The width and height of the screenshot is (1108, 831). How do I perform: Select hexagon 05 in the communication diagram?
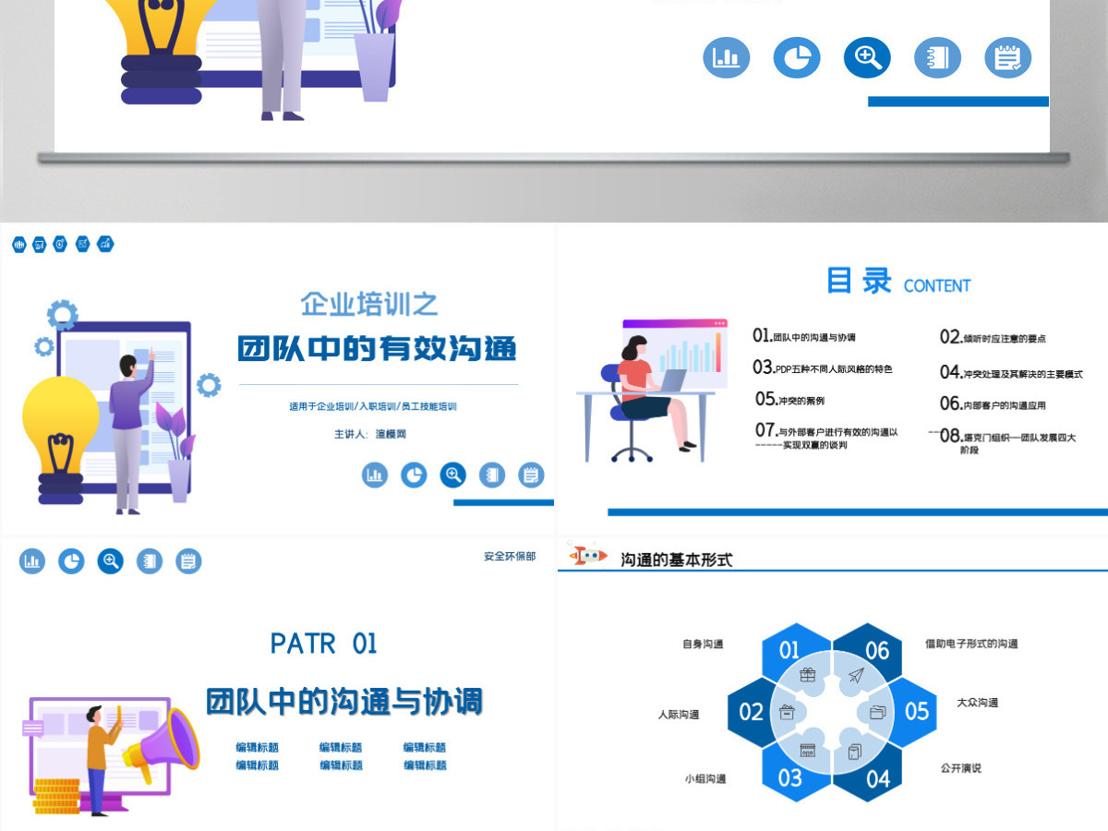click(916, 711)
